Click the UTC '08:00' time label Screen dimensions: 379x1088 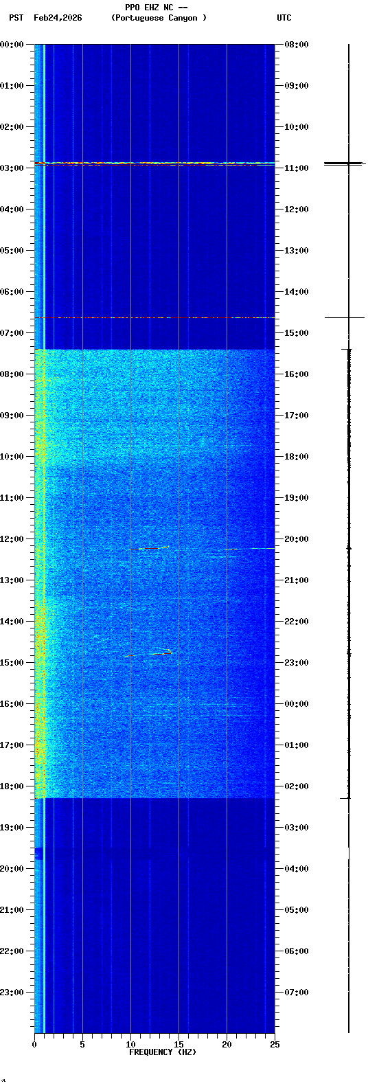(297, 45)
